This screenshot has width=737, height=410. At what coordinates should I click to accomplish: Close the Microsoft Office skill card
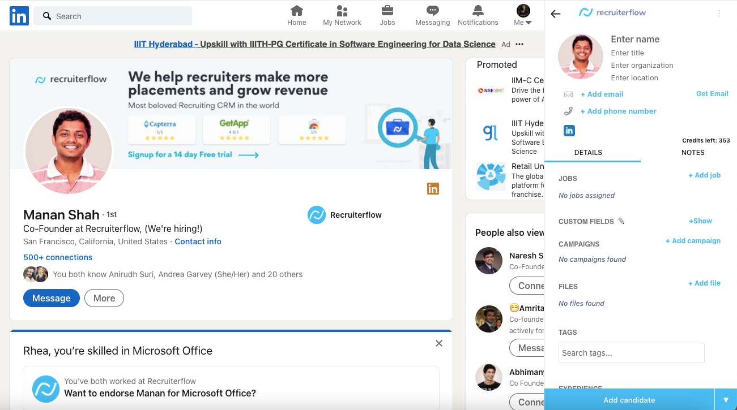click(x=438, y=343)
